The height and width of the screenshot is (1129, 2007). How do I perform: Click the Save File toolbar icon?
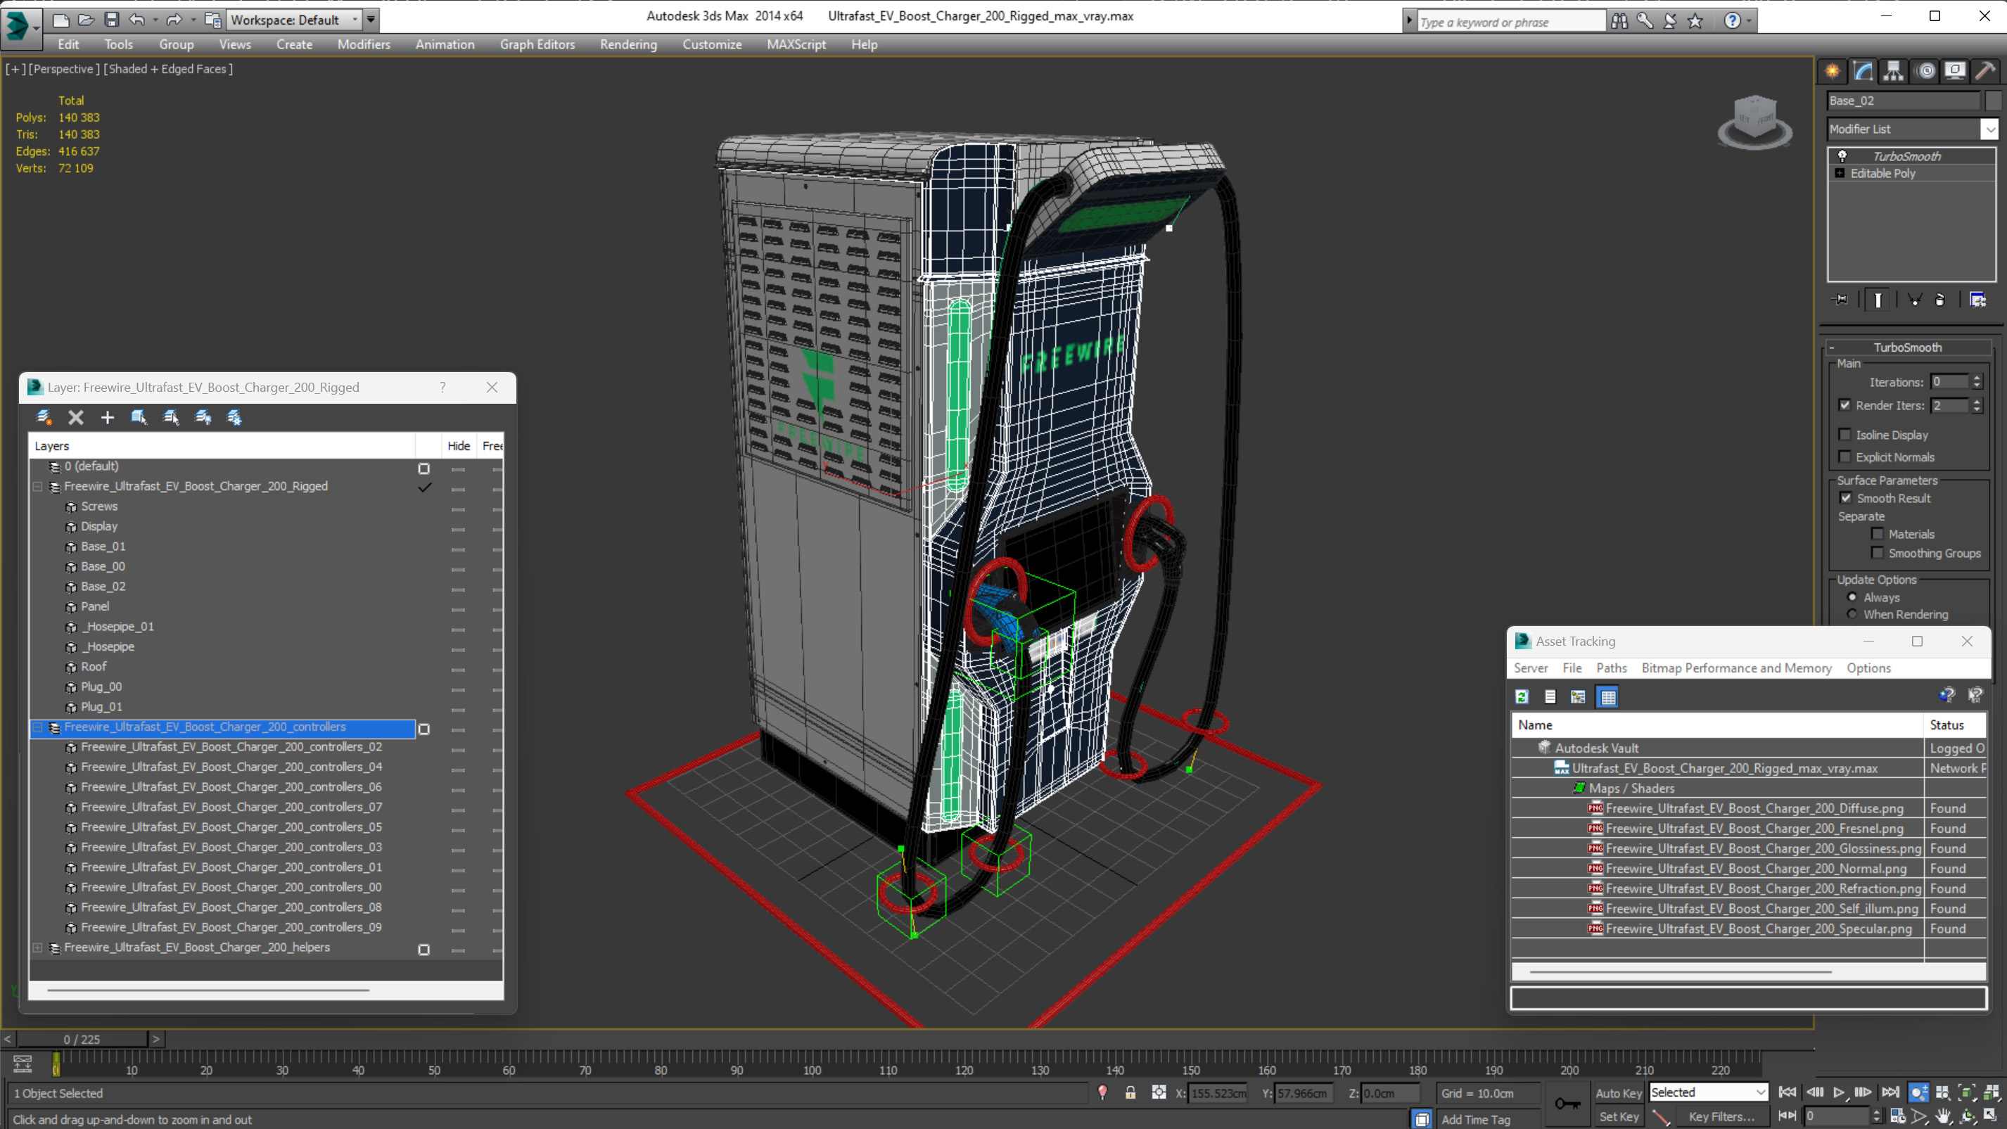coord(111,20)
